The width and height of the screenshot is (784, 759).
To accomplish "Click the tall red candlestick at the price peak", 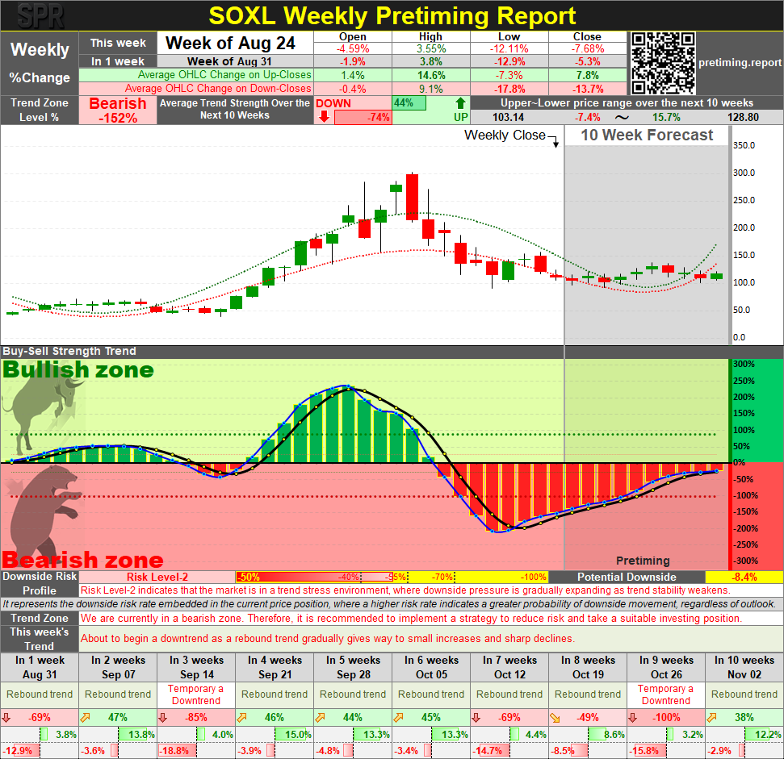I will pyautogui.click(x=412, y=196).
